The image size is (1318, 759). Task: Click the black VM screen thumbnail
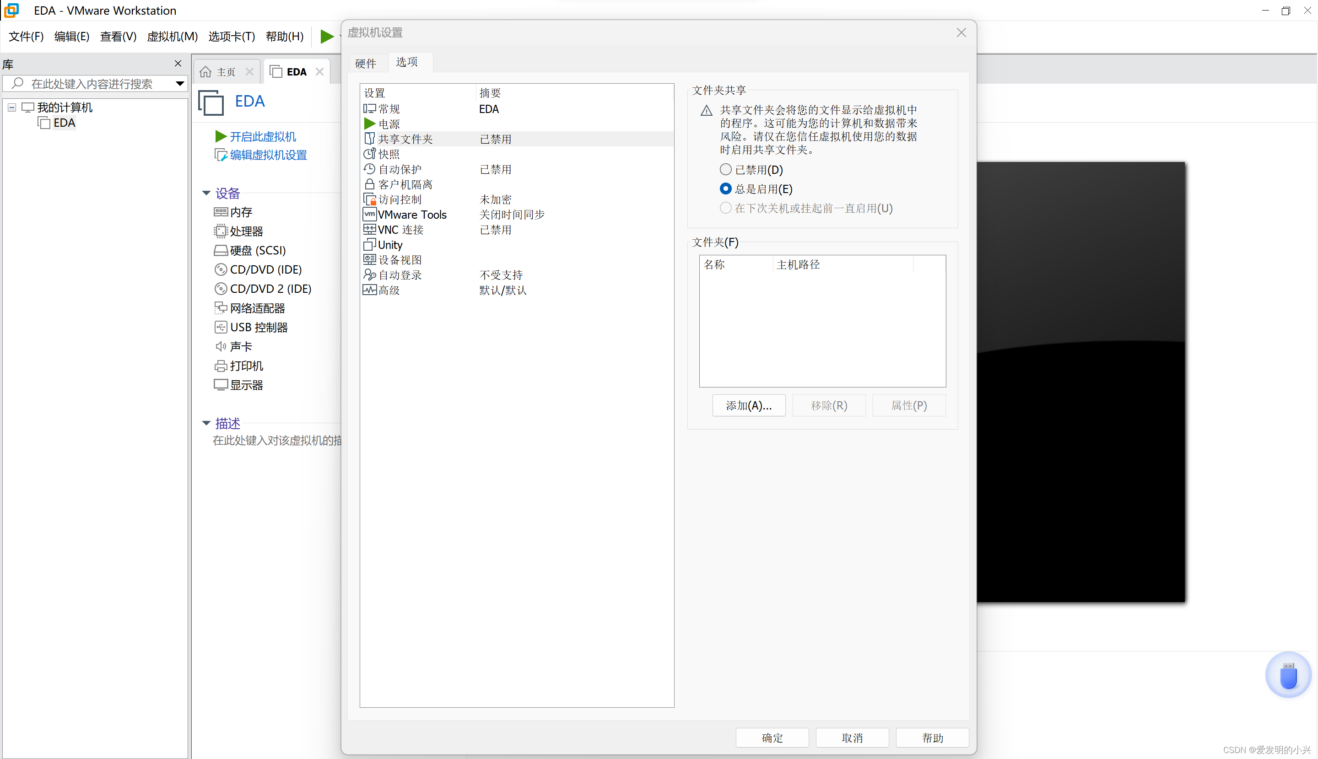pyautogui.click(x=1081, y=382)
